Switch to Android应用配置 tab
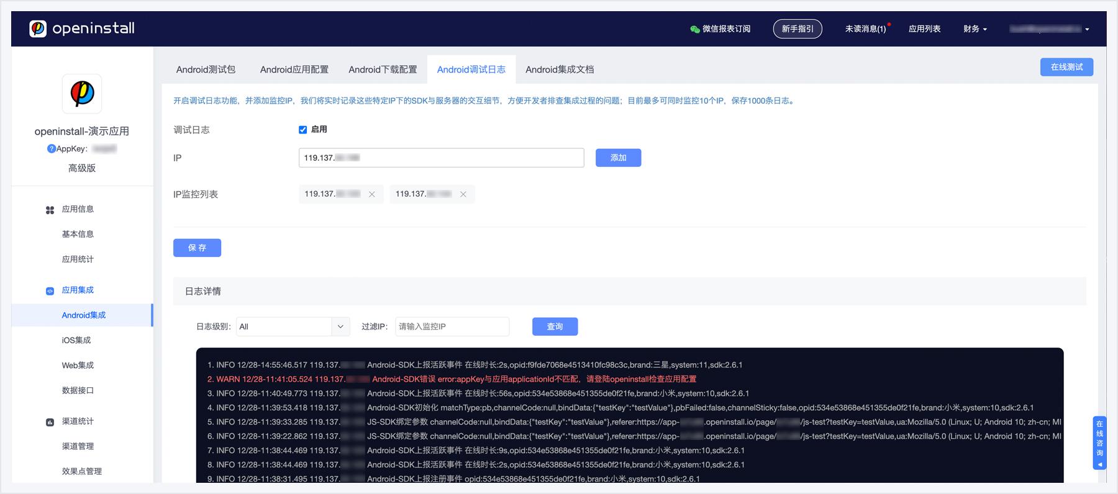 click(294, 70)
